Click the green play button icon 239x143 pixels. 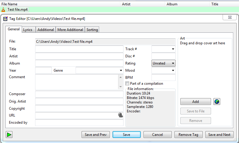(x=9, y=135)
